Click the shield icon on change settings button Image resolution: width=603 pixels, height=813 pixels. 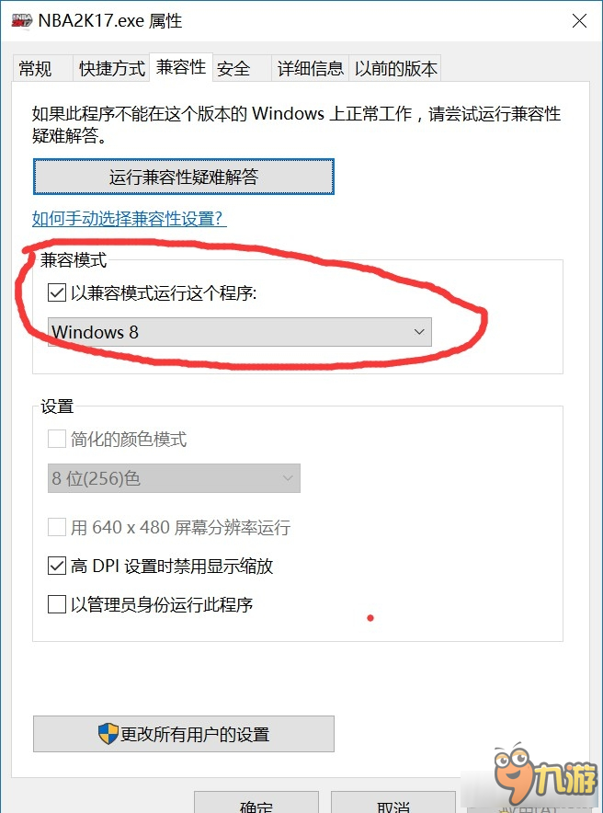[x=108, y=734]
